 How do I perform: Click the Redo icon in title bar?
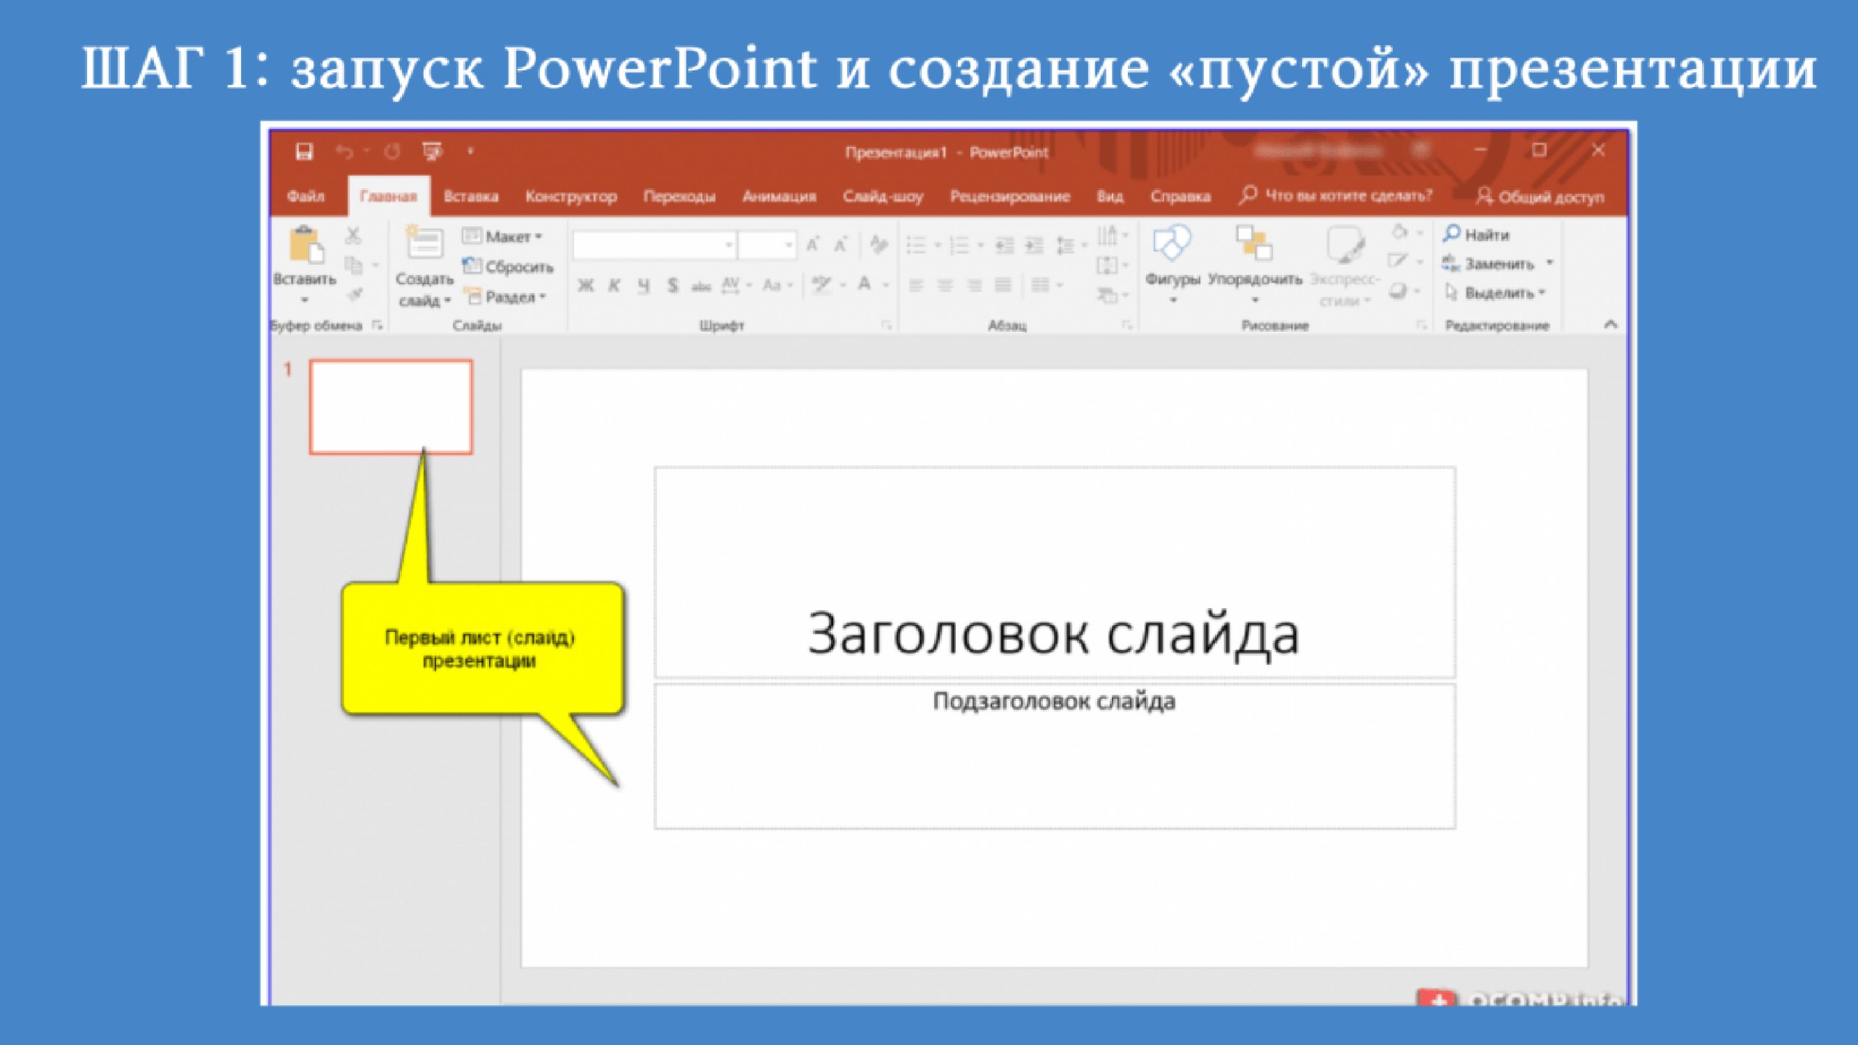pos(392,151)
